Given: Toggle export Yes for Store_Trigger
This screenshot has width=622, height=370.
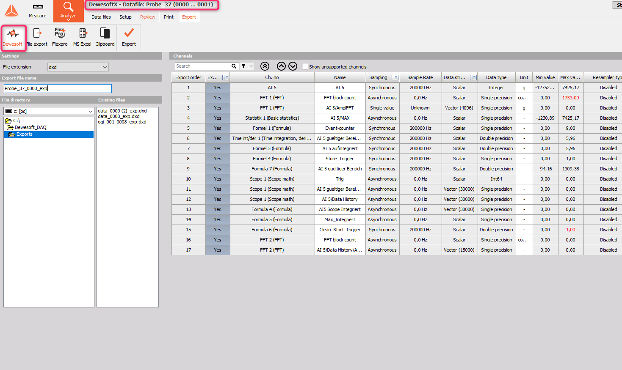Looking at the screenshot, I should pos(218,159).
